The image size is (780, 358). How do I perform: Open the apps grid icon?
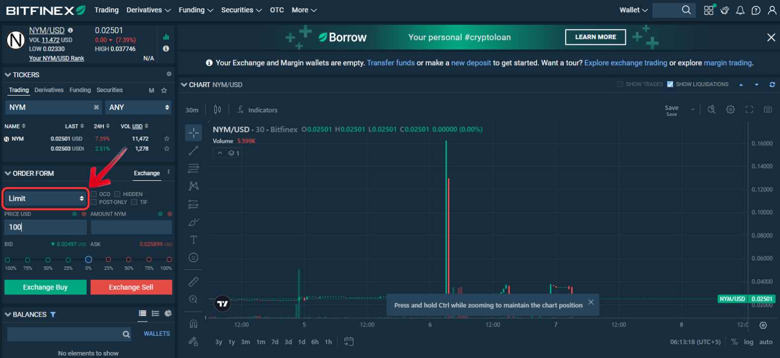pyautogui.click(x=709, y=10)
